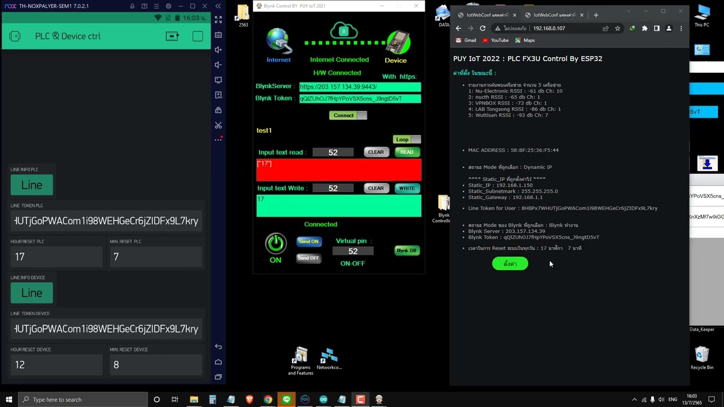This screenshot has width=724, height=407.
Task: Open the Windows Start menu
Action: 8,400
